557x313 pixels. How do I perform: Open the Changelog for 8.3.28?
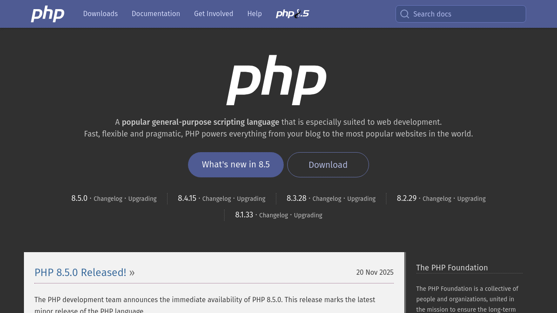327,198
